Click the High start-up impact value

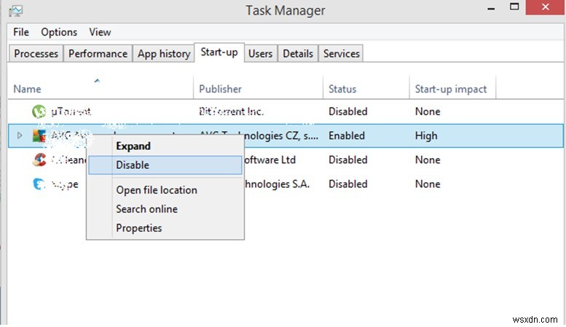point(426,135)
